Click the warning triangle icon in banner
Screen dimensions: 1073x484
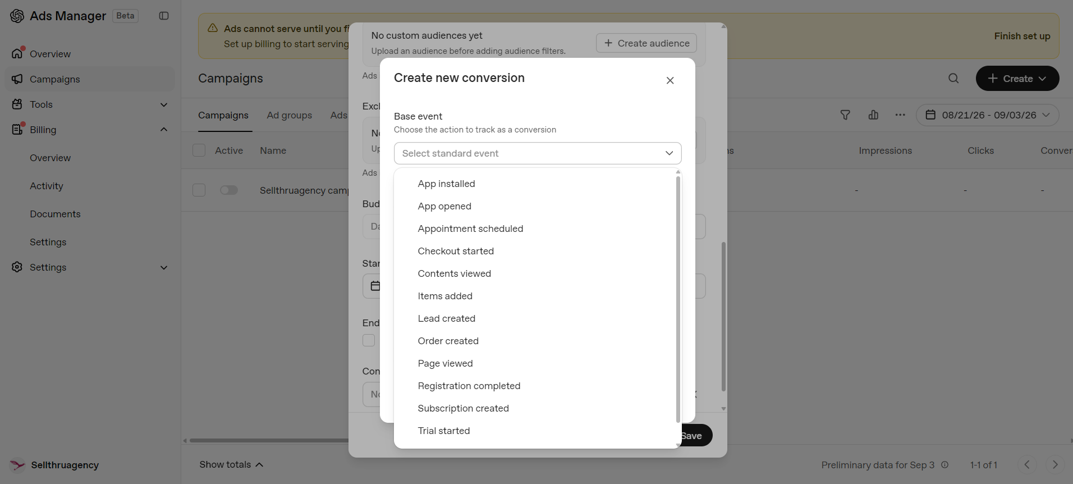point(213,28)
